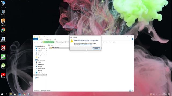Open AIDA64 desktop shortcut
The image size is (172, 96).
click(x=3, y=49)
